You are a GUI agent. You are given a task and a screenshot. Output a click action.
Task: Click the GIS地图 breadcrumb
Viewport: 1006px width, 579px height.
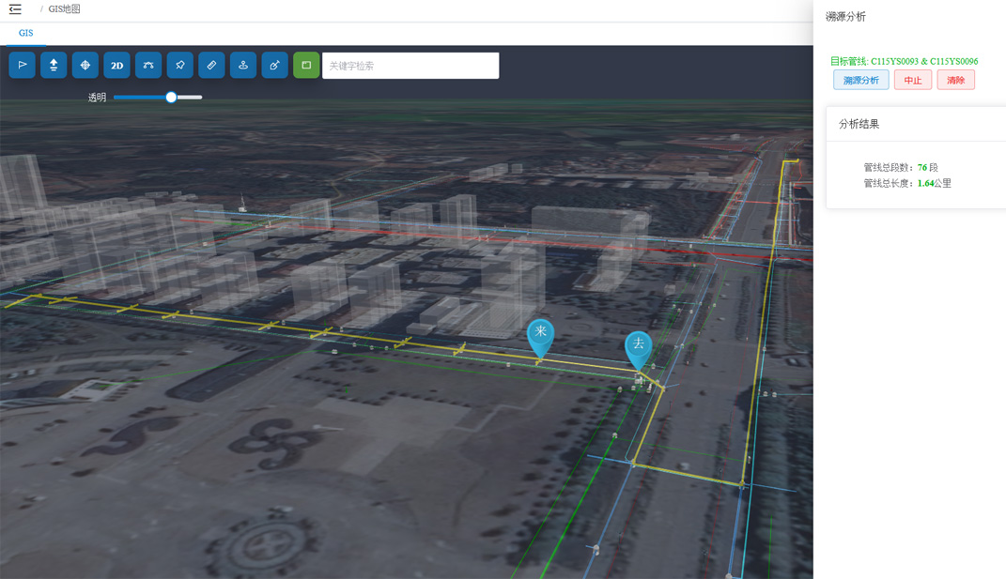click(64, 9)
